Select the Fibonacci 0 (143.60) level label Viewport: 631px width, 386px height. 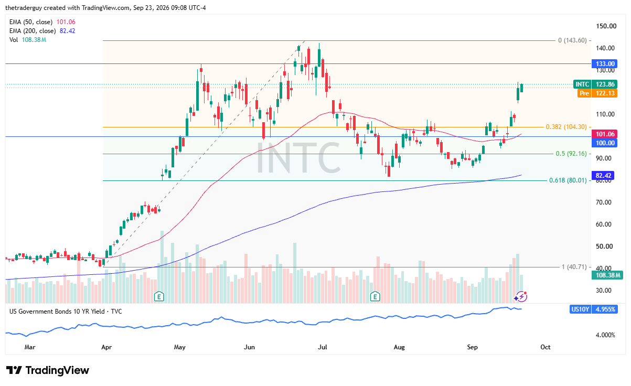[573, 40]
